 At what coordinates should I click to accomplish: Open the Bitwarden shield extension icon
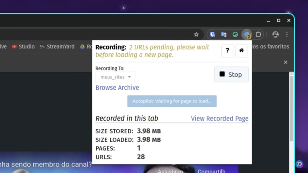tap(213, 34)
